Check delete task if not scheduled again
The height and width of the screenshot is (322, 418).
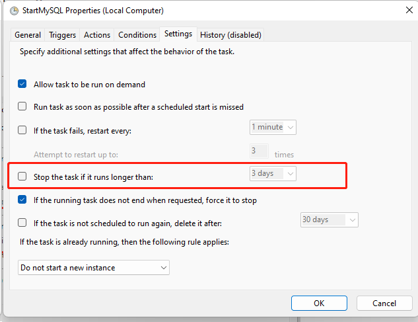tap(22, 223)
